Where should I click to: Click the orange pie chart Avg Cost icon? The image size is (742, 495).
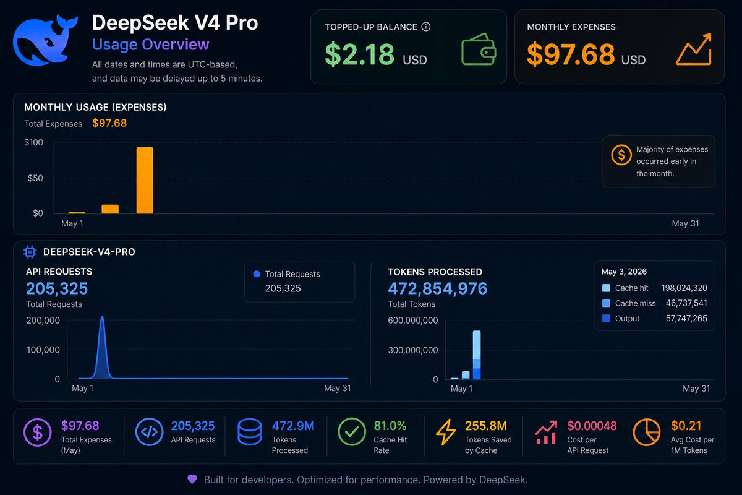(647, 433)
